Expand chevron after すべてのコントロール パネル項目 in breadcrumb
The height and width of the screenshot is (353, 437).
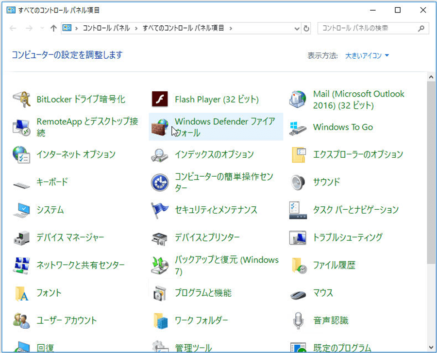click(231, 29)
